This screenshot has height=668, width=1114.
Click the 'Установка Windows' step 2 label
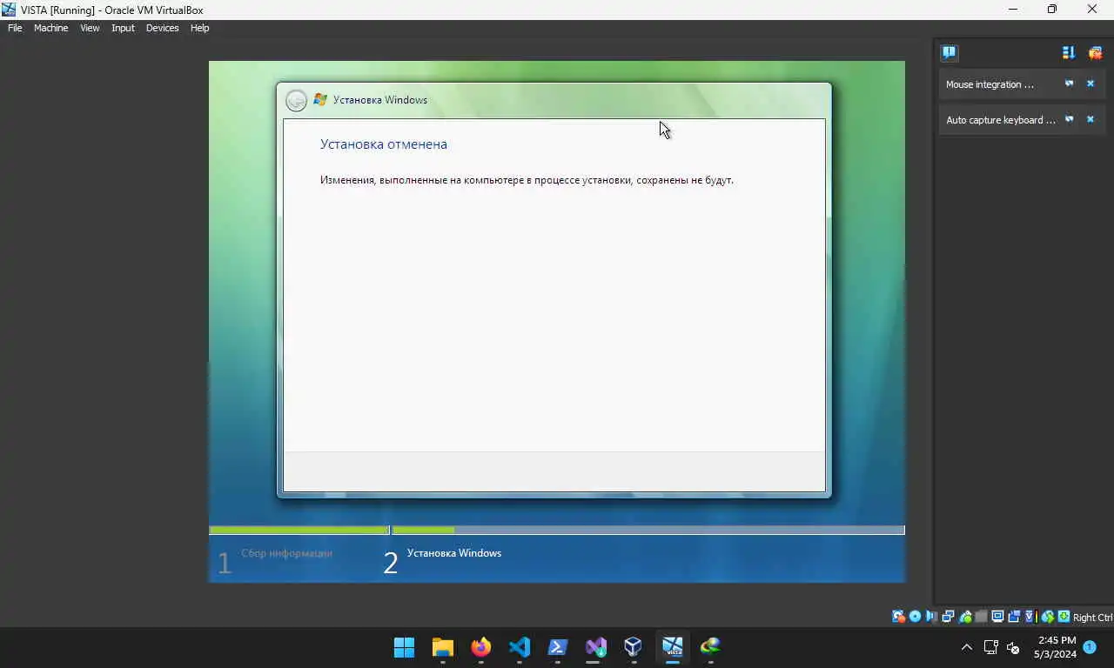point(454,553)
